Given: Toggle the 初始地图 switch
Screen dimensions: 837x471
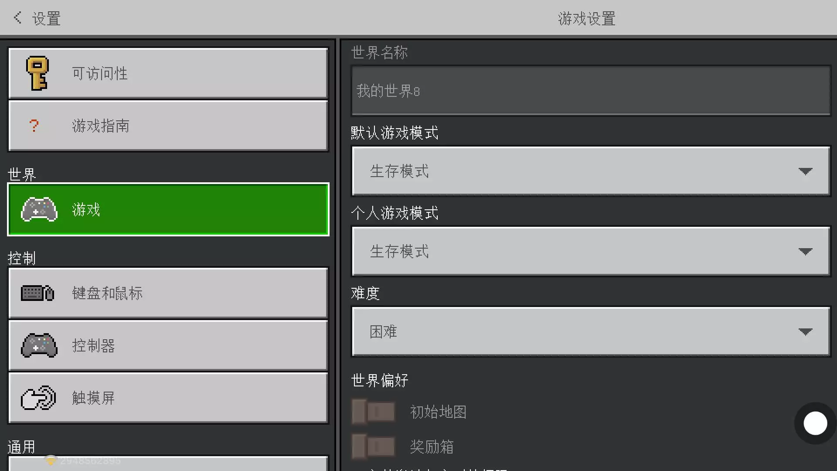Looking at the screenshot, I should (x=373, y=412).
